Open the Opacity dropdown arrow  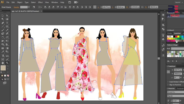point(29,7)
